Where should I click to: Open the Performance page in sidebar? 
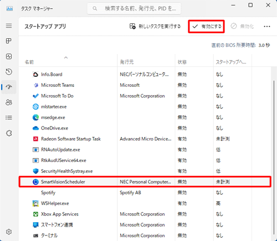9,56
